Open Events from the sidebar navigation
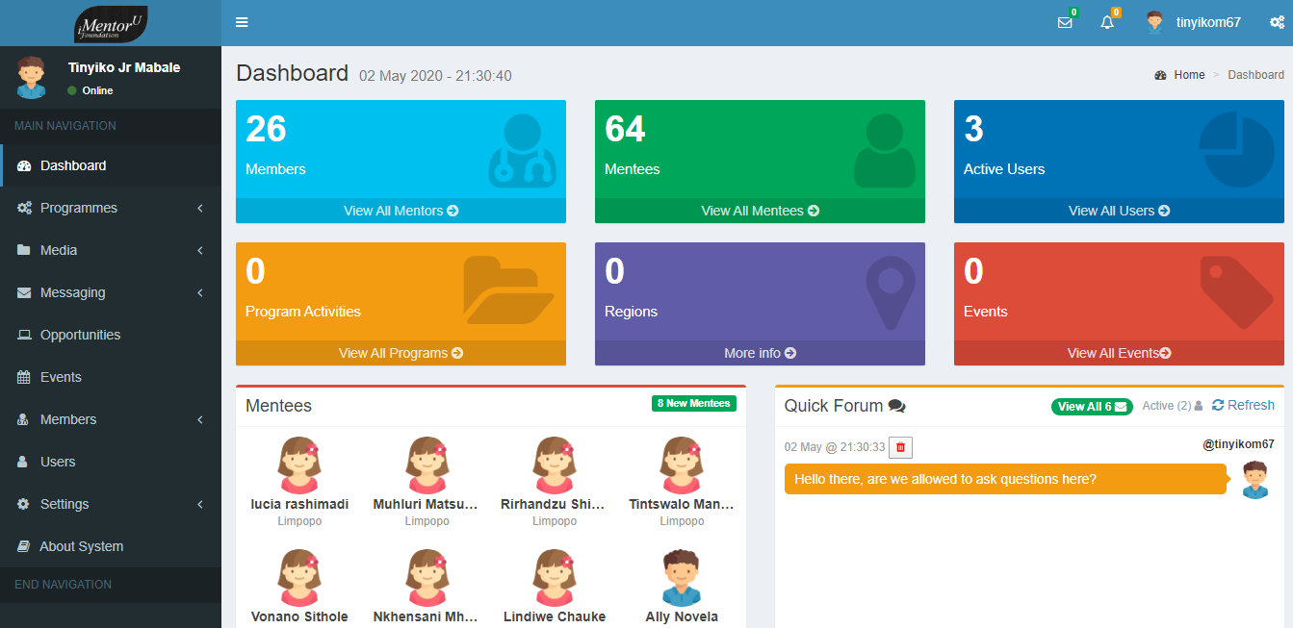Image resolution: width=1293 pixels, height=628 pixels. coord(61,377)
